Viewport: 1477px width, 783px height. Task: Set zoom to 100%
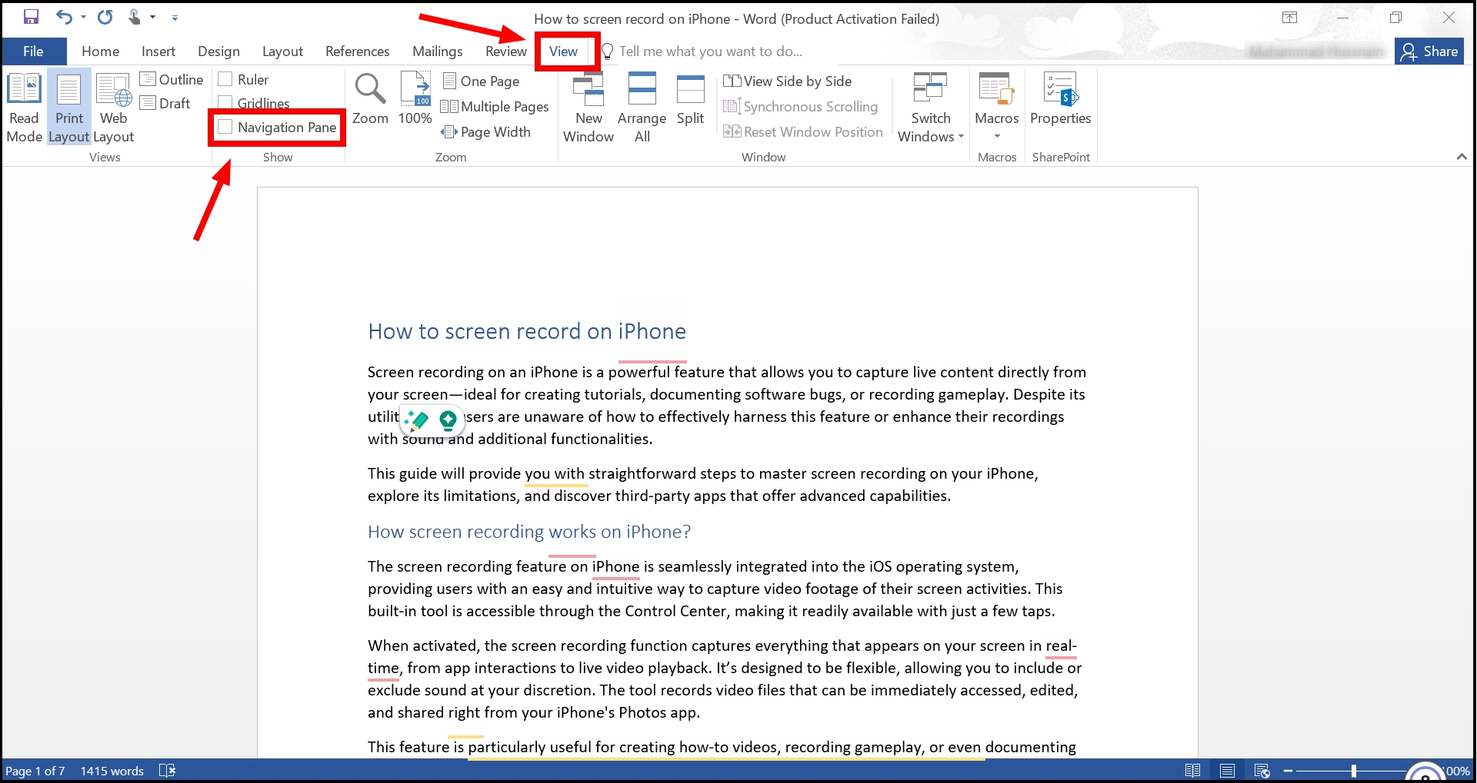point(415,100)
